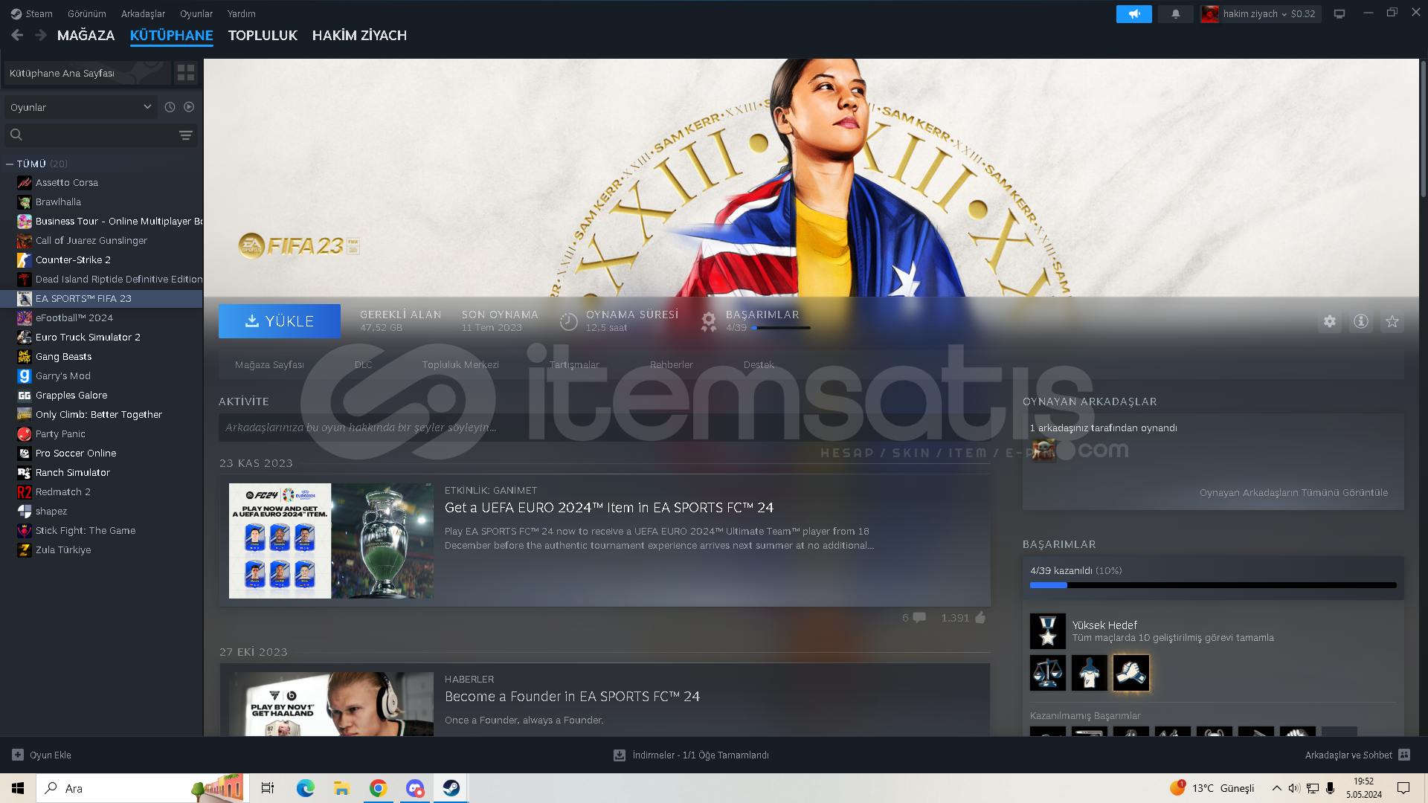Open library advanced filter options icon
The height and width of the screenshot is (803, 1428).
click(186, 135)
